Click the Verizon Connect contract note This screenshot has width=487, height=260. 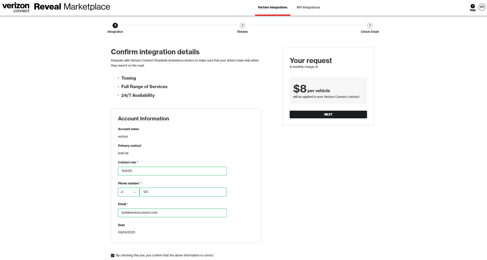(x=326, y=97)
